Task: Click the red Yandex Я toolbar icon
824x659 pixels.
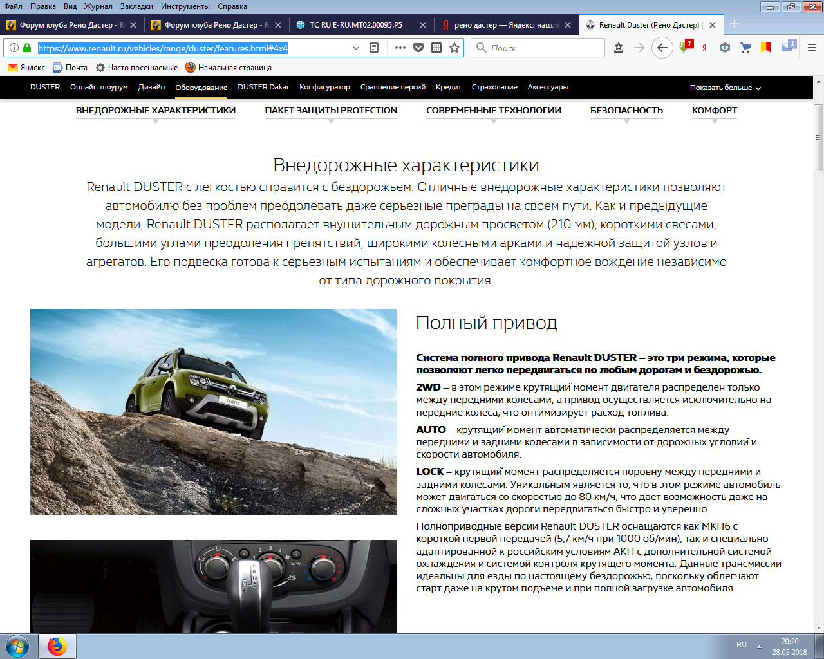Action: tap(705, 48)
